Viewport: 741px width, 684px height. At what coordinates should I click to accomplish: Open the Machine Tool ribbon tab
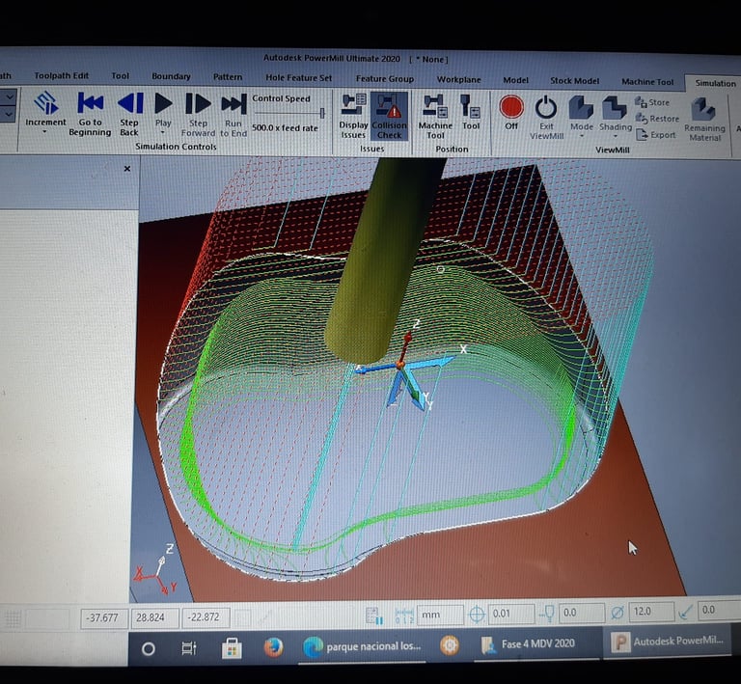point(647,82)
